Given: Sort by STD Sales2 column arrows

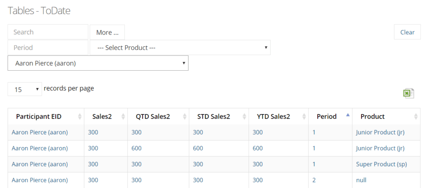Looking at the screenshot, I should 245,117.
